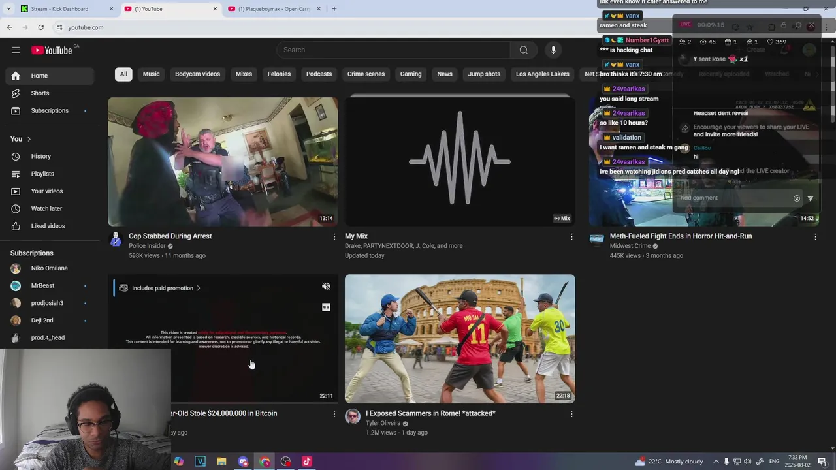Image resolution: width=836 pixels, height=470 pixels.
Task: Close the YouTube browser tab
Action: click(215, 8)
